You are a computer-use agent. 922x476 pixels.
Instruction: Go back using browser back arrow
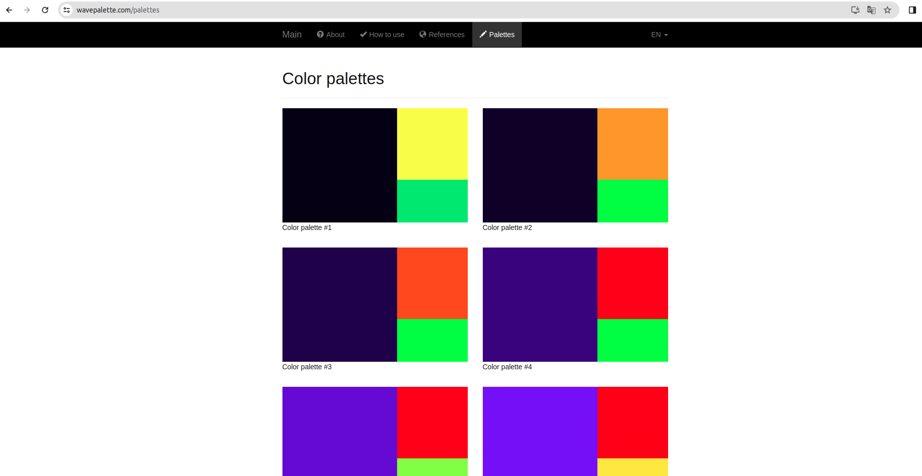(x=9, y=10)
